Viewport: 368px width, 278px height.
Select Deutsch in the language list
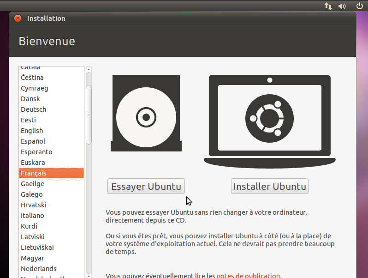point(33,109)
